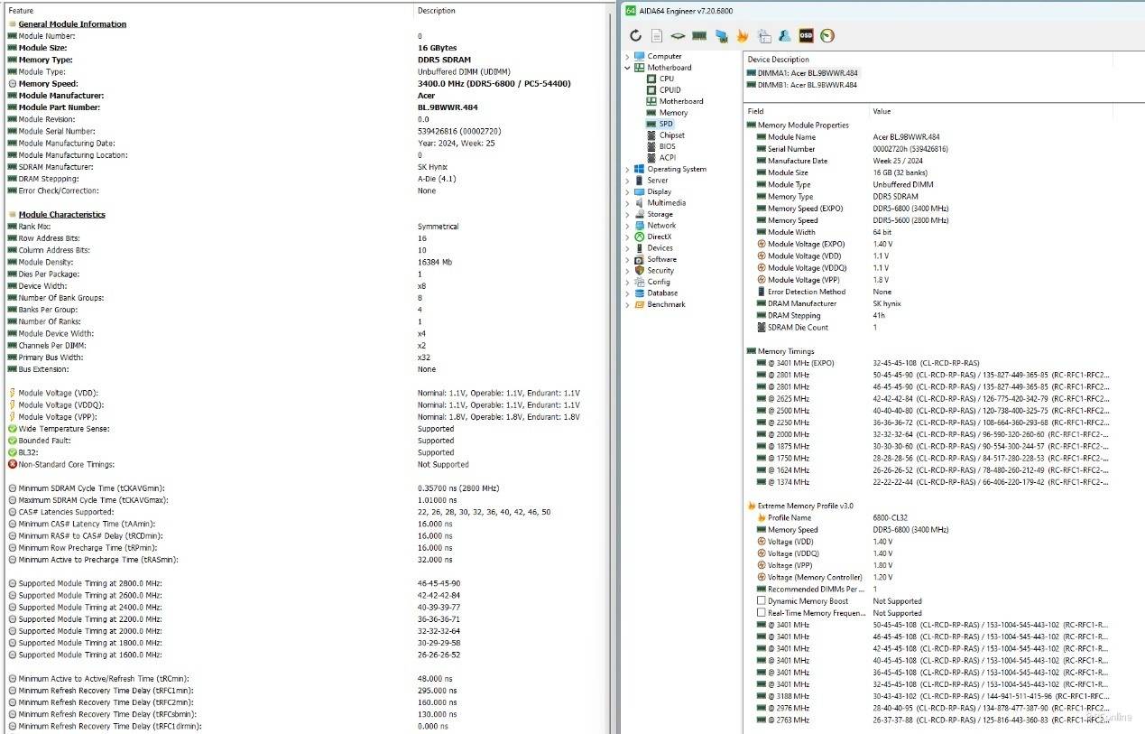Click the gauge benchmark icon in toolbar
The height and width of the screenshot is (734, 1145).
[827, 36]
